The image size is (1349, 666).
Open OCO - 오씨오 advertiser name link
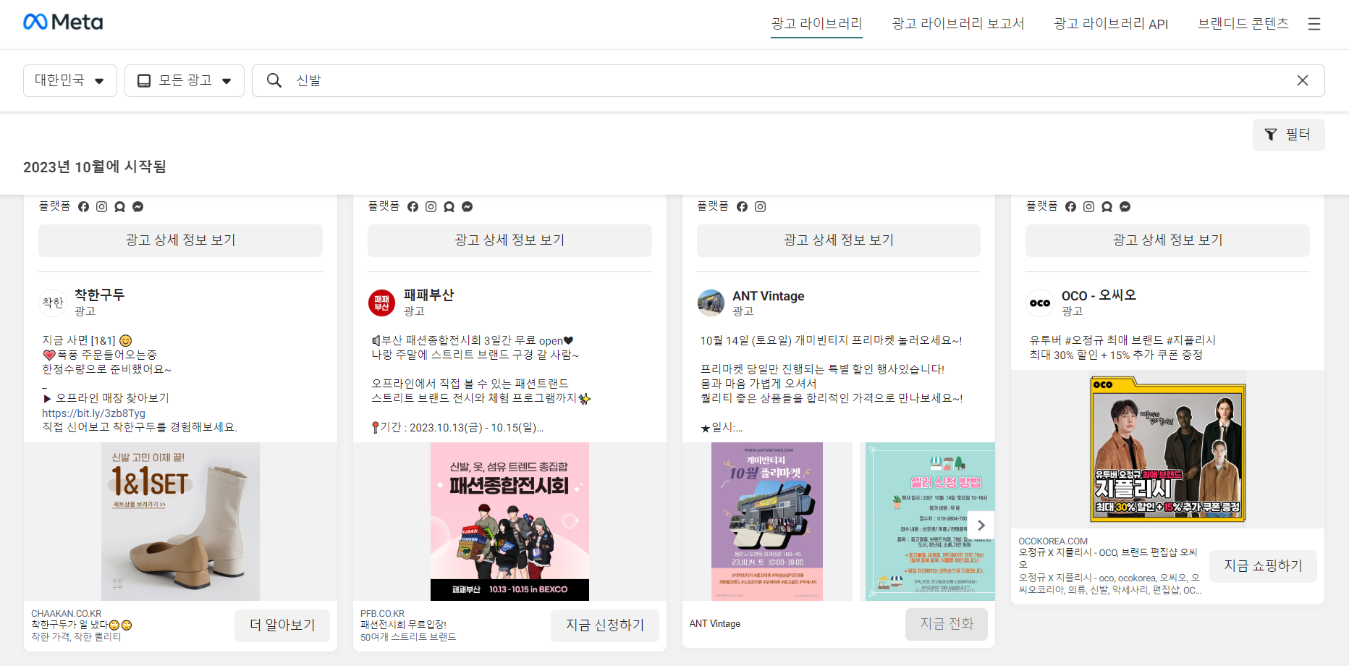[x=1099, y=295]
